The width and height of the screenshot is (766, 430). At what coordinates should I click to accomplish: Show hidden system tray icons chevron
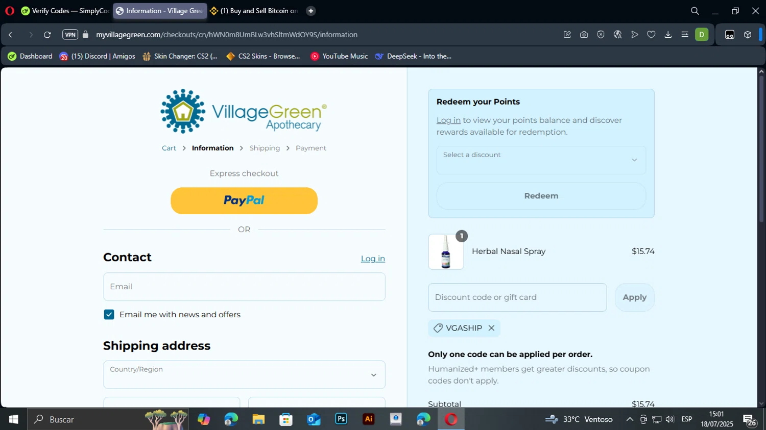[x=630, y=419]
